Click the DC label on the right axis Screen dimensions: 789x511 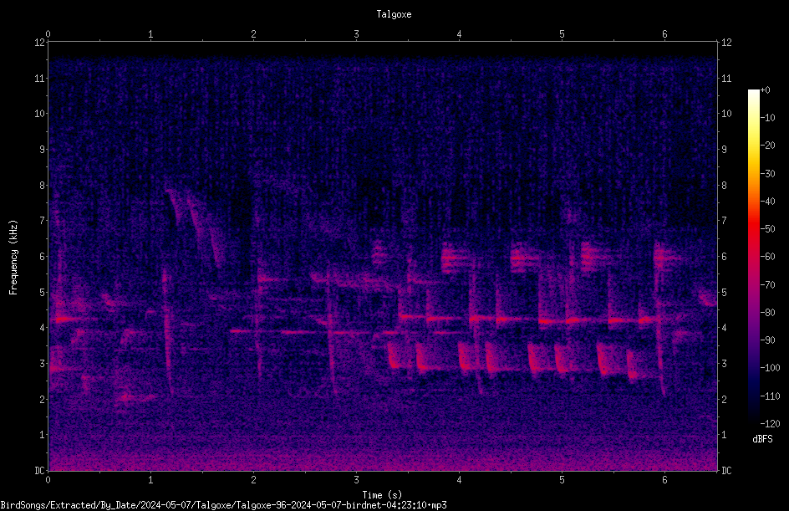pyautogui.click(x=726, y=471)
